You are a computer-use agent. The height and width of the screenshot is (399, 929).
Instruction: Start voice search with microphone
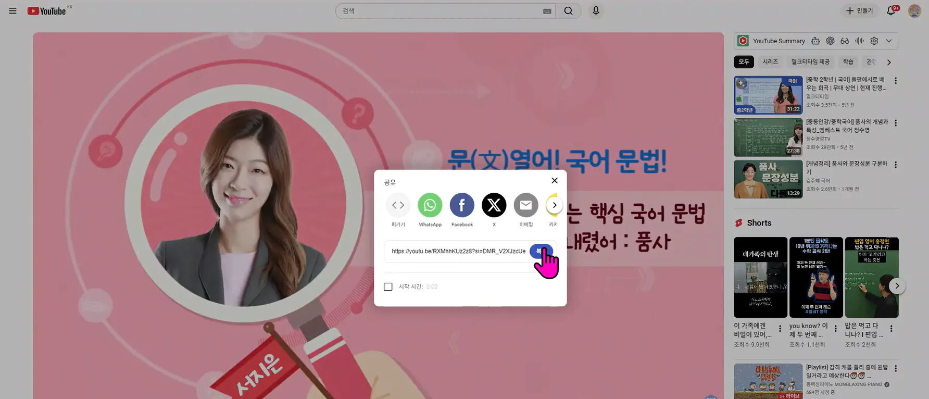tap(596, 11)
